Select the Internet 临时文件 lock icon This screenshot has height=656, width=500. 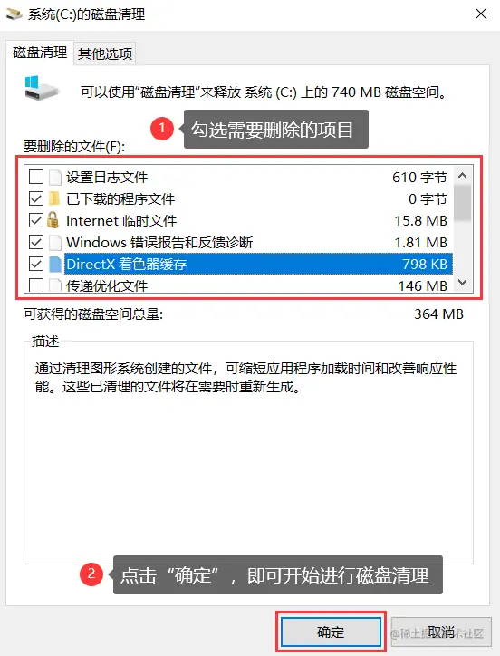click(x=53, y=220)
